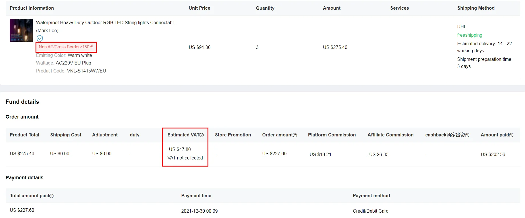Click the Platform Commission column header
This screenshot has width=525, height=218.
332,135
